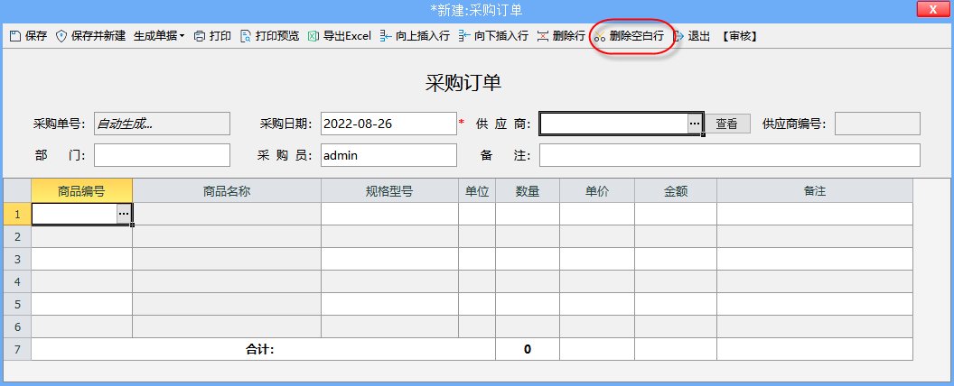Click the 合计 total label cell
This screenshot has height=386, width=954.
point(264,349)
